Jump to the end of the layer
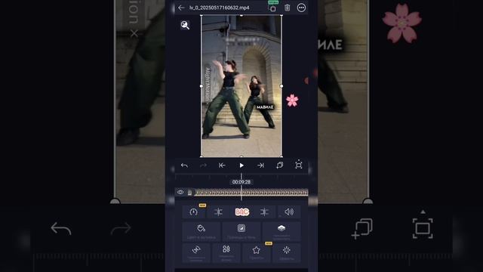The width and height of the screenshot is (483, 272). [260, 165]
